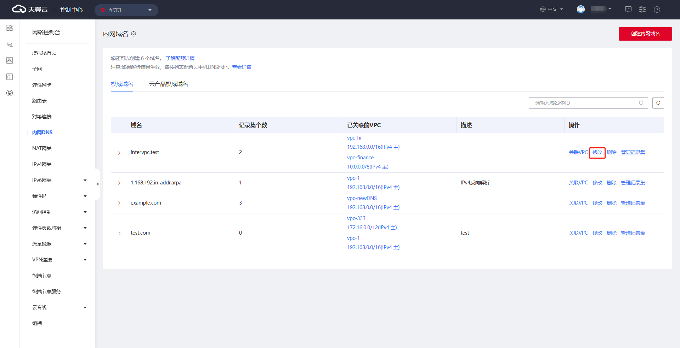
Task: Switch to the 云产品权威域名 tab
Action: pyautogui.click(x=168, y=84)
